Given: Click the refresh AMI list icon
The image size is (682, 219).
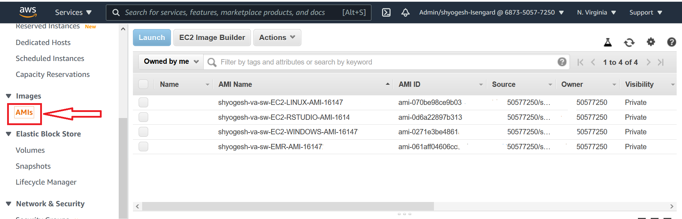Looking at the screenshot, I should click(x=629, y=43).
